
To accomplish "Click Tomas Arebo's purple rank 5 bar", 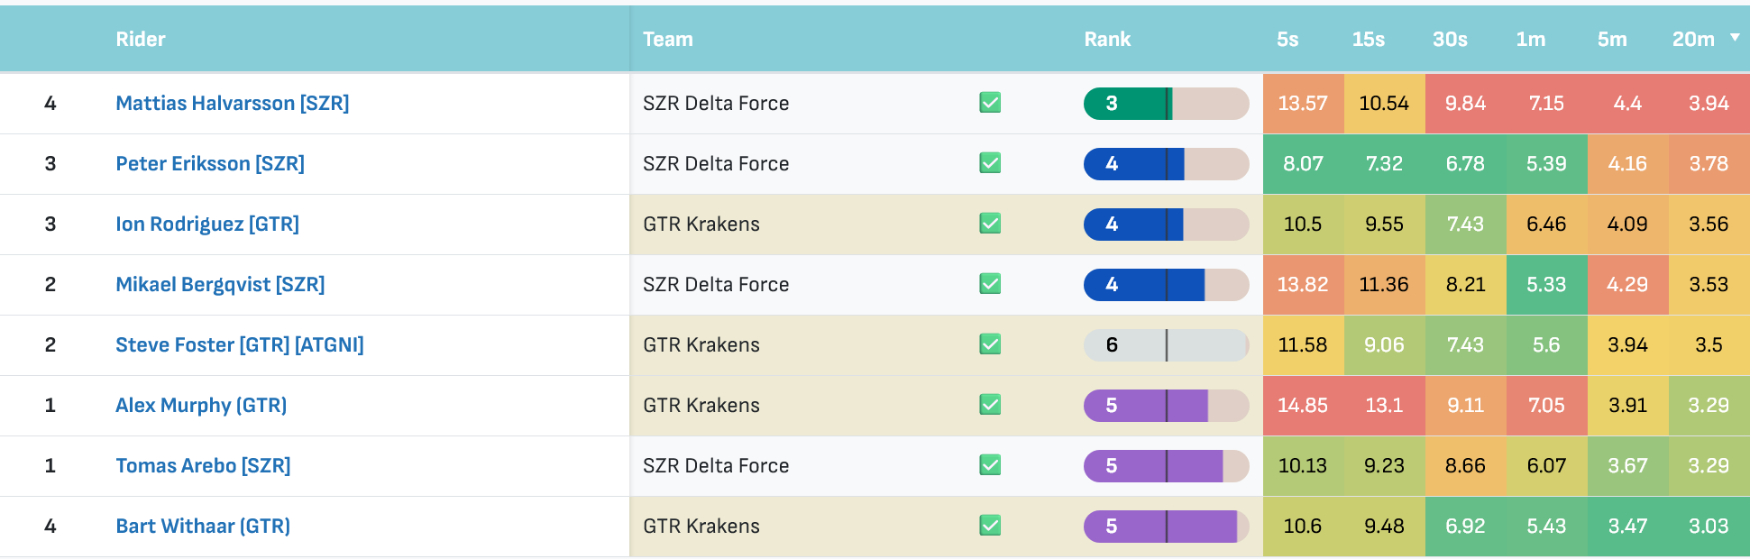I will [x=1166, y=466].
